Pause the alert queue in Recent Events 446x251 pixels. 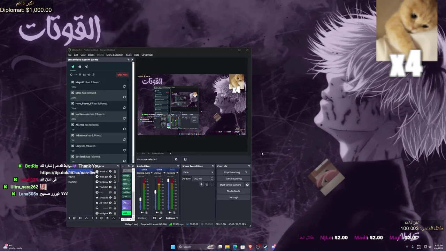point(84,75)
